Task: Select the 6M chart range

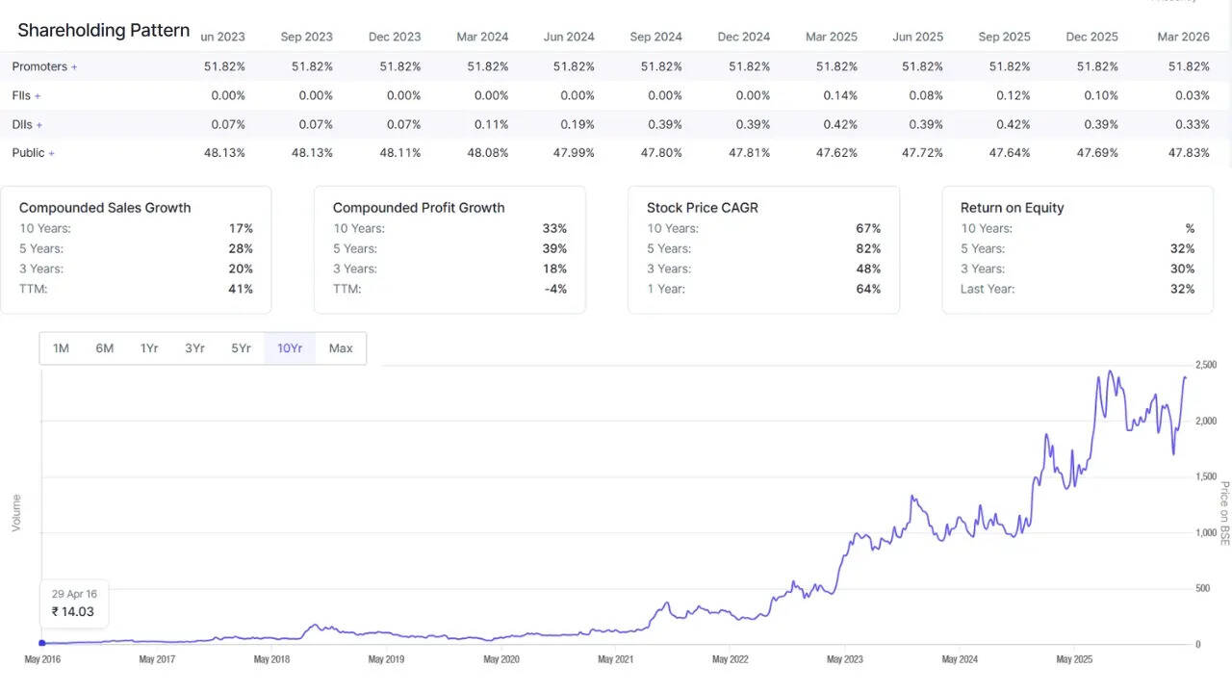Action: 104,348
